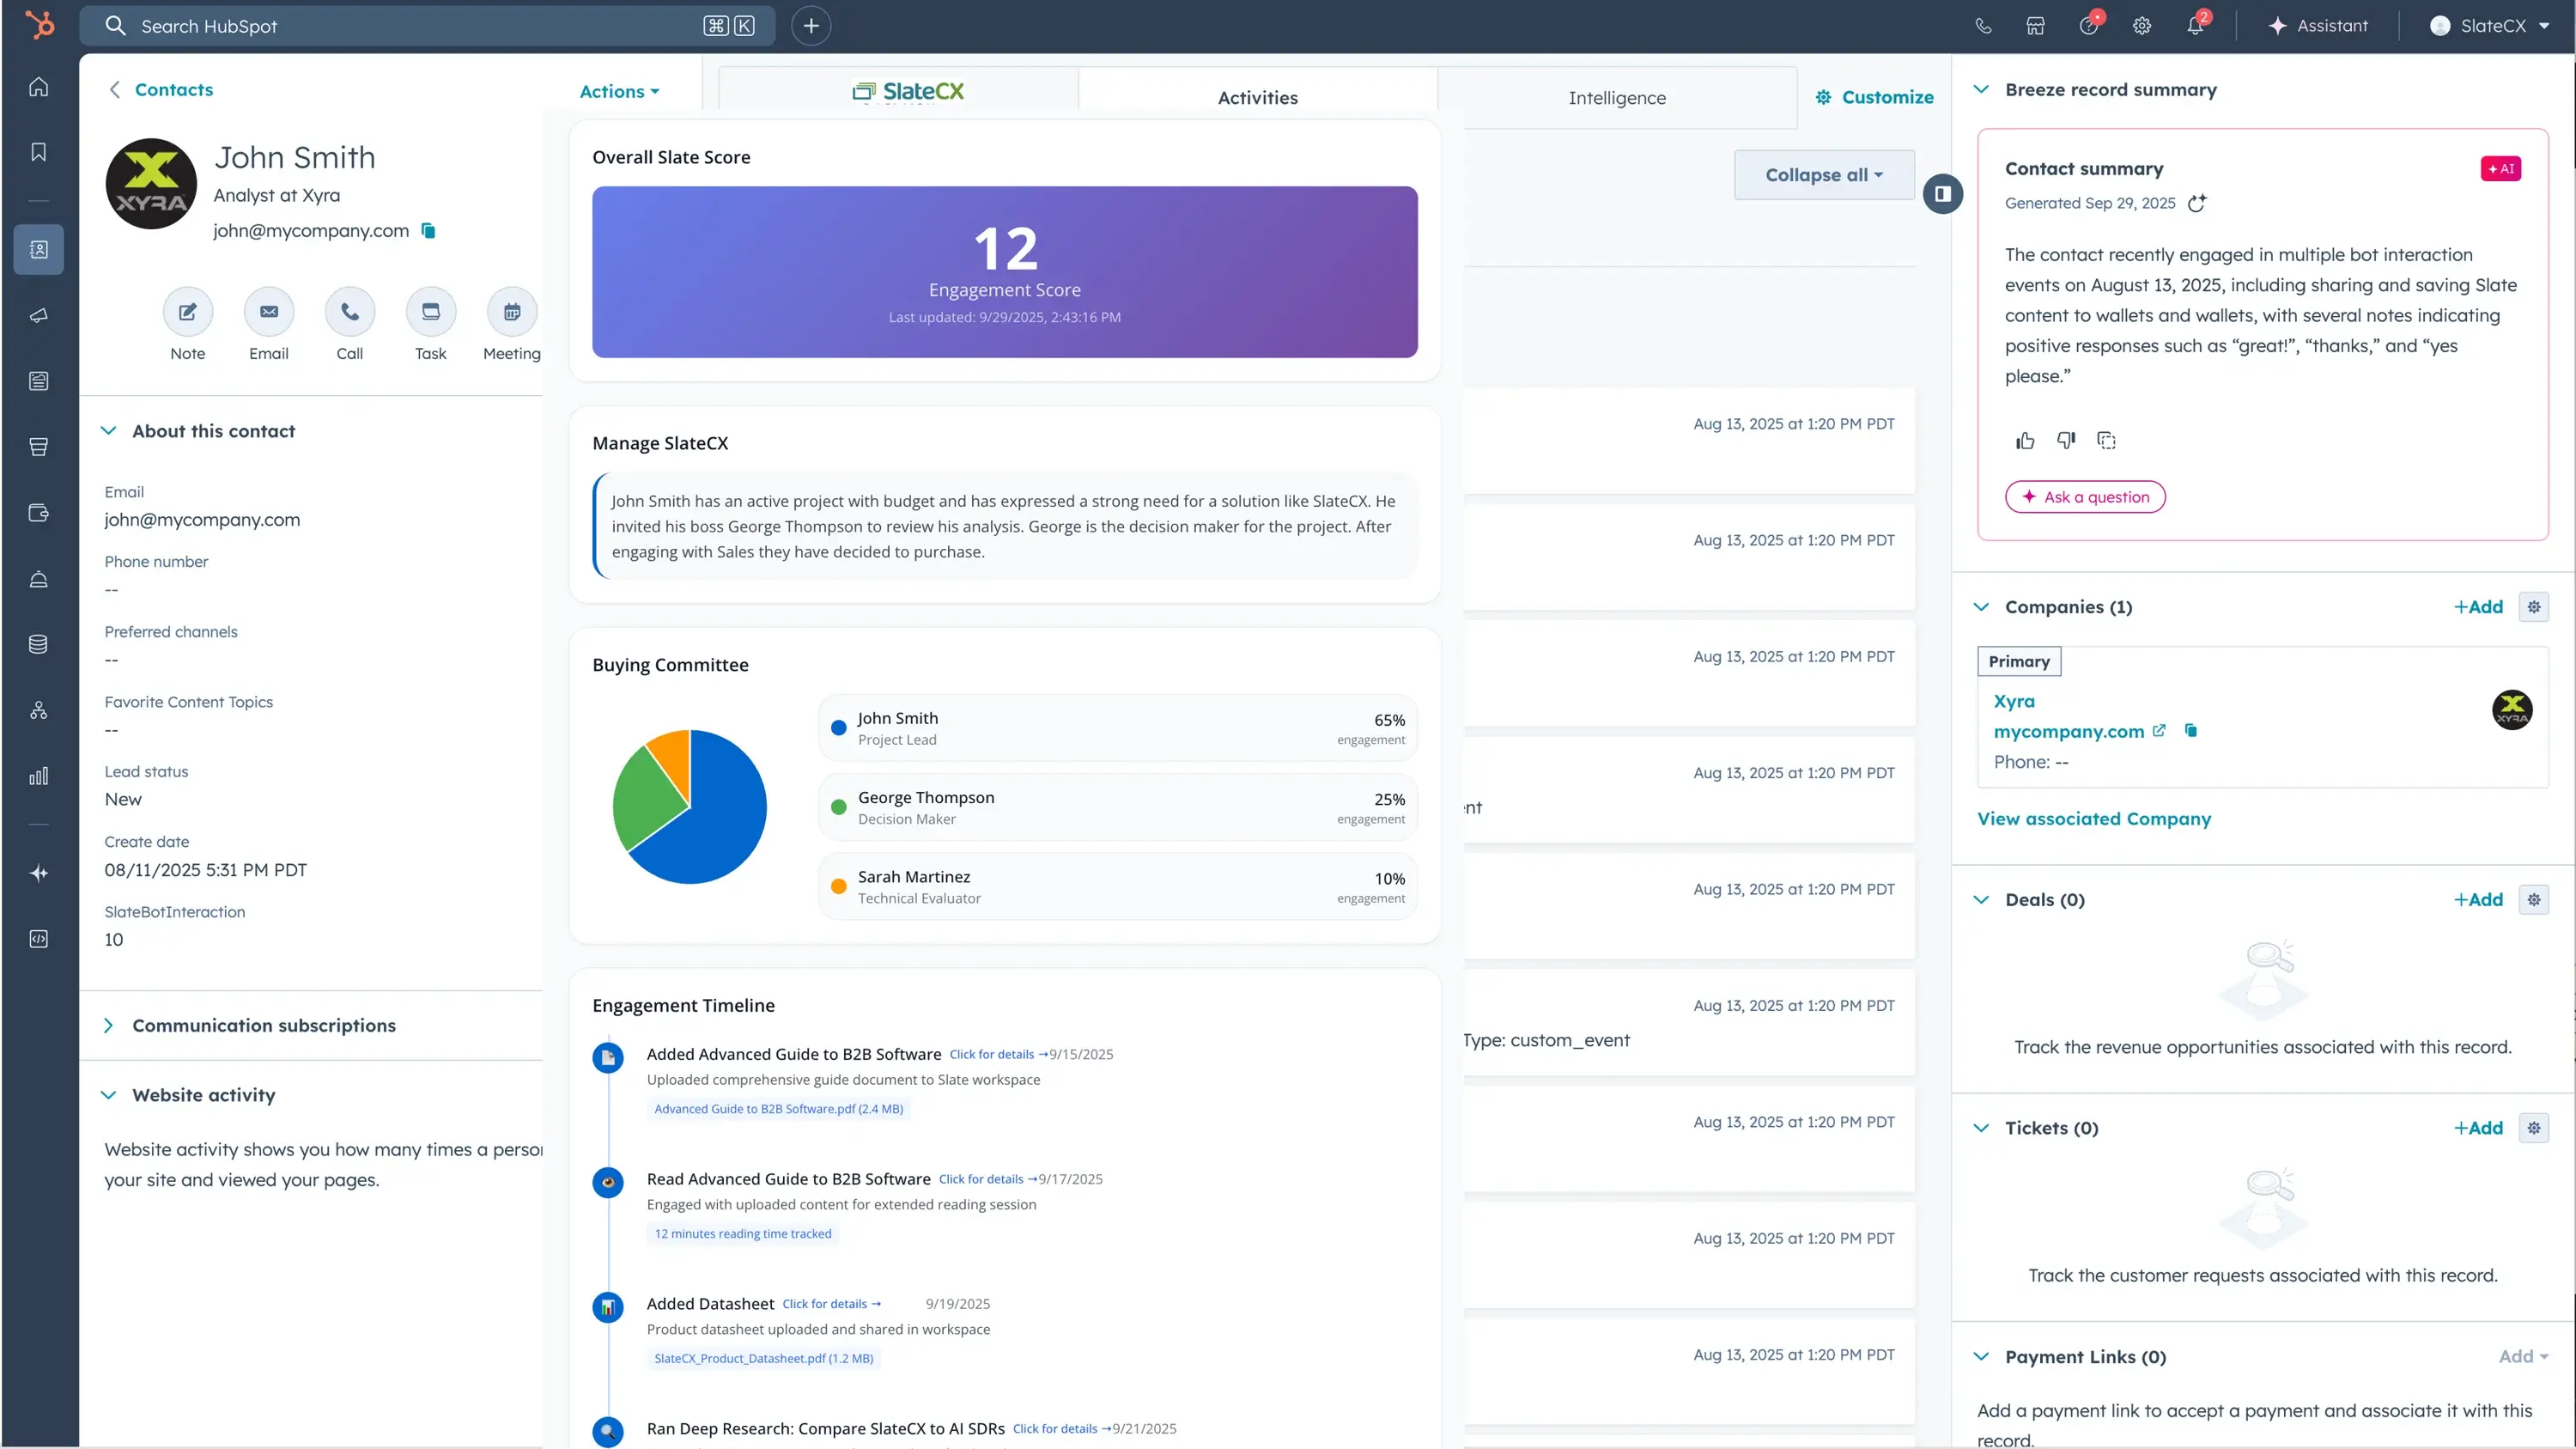Screen dimensions: 2576x1449
Task: Open the Home icon in left sidebar
Action: tap(39, 87)
